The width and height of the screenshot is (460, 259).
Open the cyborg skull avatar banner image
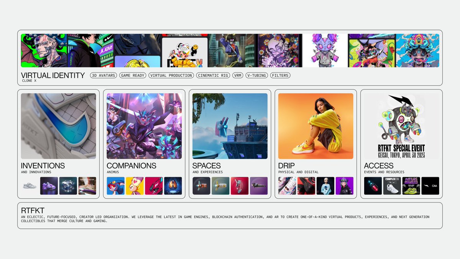[44, 51]
